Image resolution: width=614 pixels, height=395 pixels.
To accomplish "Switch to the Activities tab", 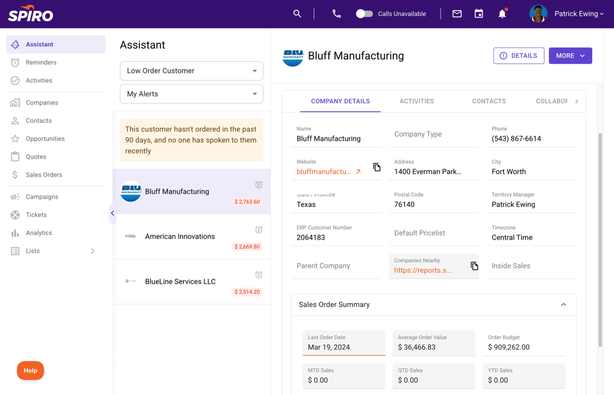I will coord(417,101).
